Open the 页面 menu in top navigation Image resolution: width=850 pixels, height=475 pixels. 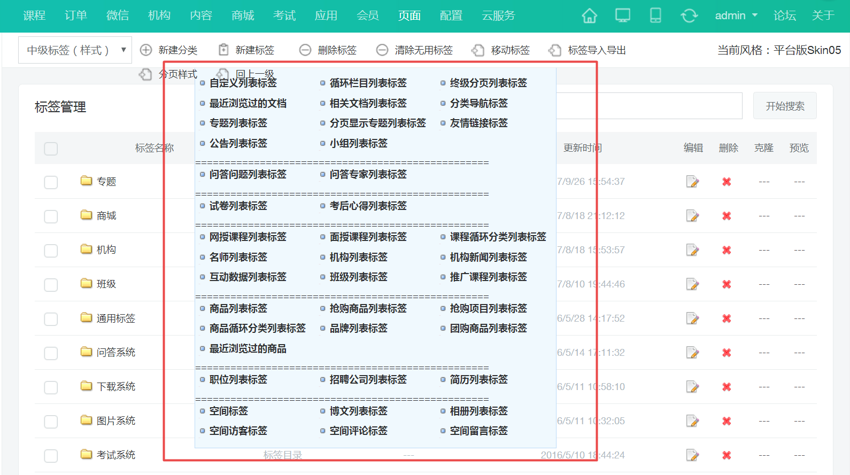(409, 15)
